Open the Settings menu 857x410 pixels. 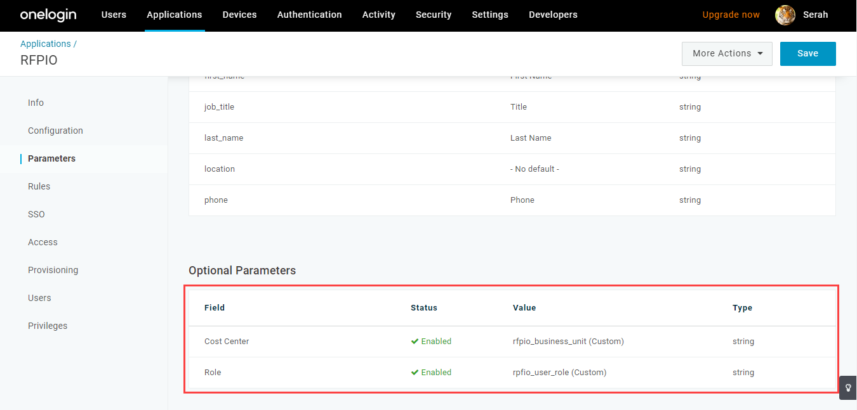(490, 15)
